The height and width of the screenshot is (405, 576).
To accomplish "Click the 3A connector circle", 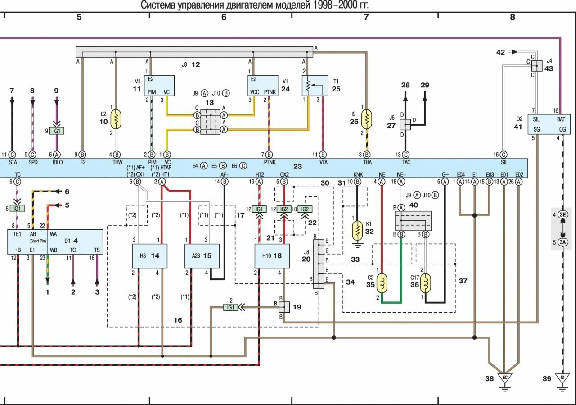I will point(562,242).
